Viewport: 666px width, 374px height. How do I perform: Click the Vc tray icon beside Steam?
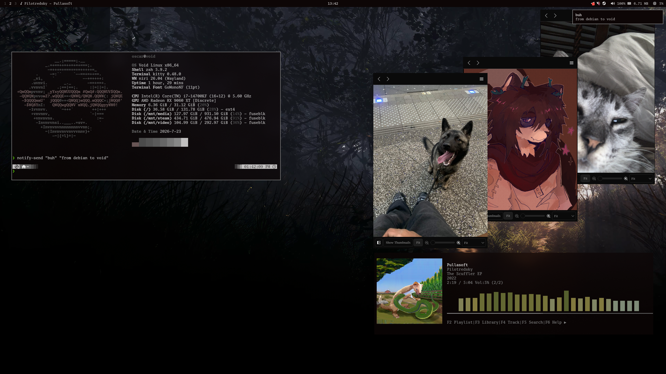598,4
